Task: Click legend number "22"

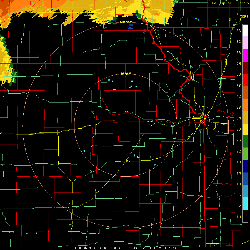Action: pyautogui.click(x=239, y=151)
